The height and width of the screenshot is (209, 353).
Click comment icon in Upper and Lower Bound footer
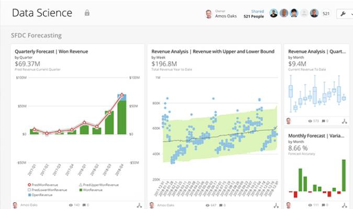click(221, 205)
